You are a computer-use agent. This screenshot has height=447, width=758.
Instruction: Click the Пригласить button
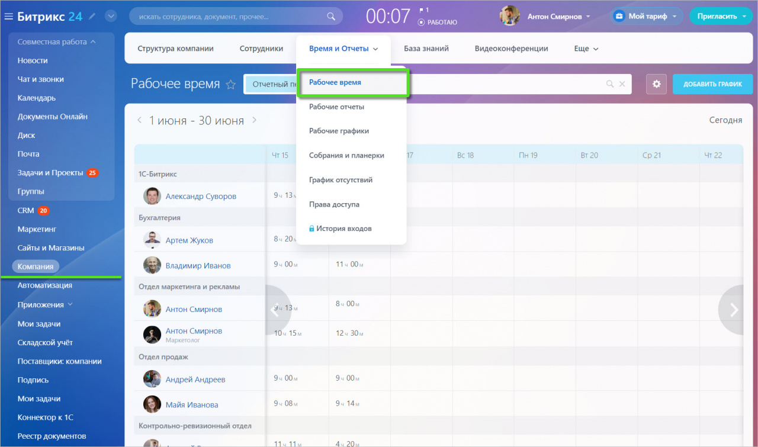721,16
